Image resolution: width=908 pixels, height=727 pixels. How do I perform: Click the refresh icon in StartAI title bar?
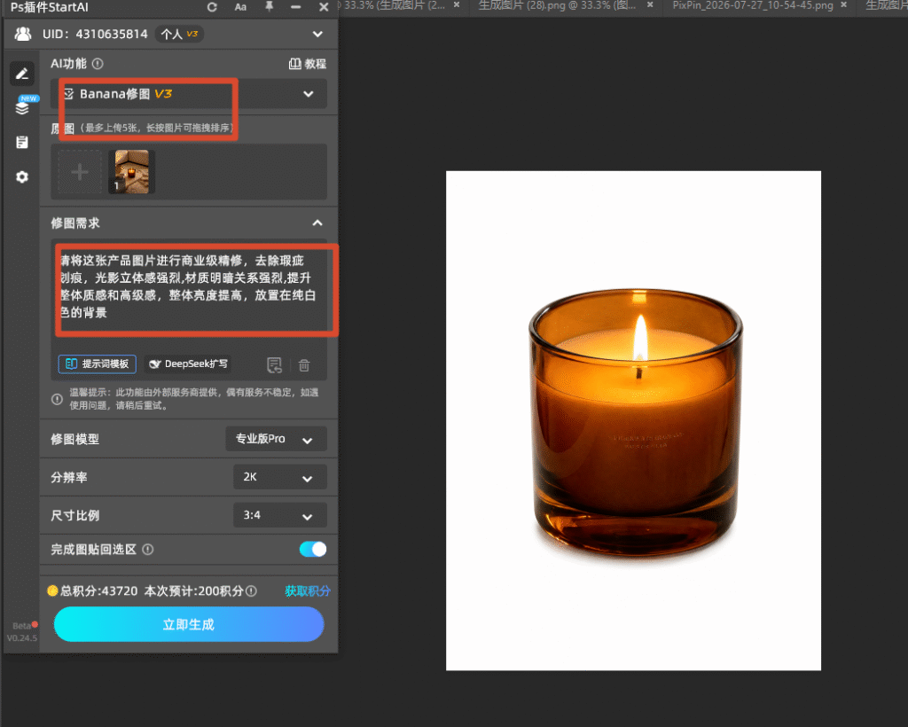(x=212, y=7)
